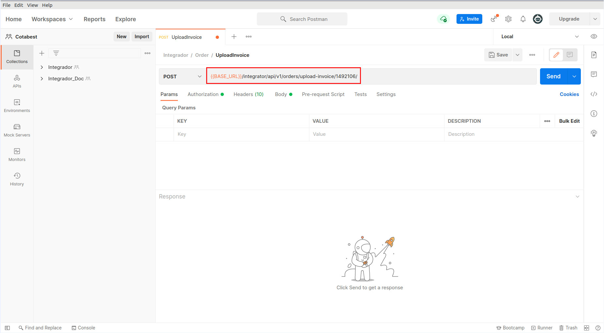
Task: Open the Send button dropdown arrow
Action: [x=574, y=76]
